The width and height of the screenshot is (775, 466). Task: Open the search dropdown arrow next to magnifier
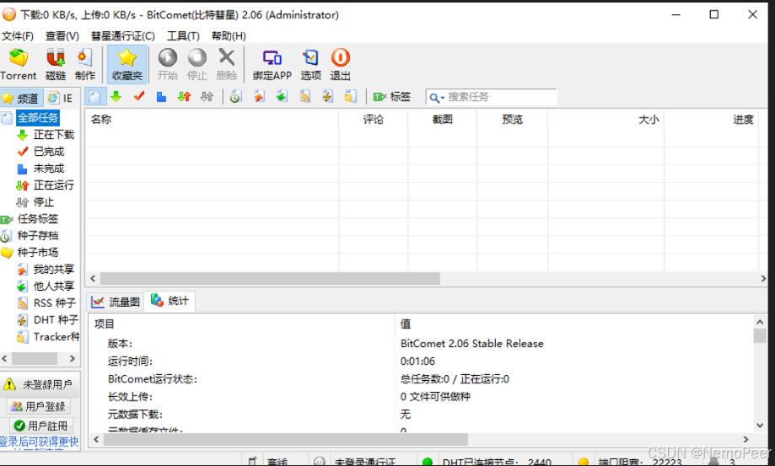pos(443,98)
